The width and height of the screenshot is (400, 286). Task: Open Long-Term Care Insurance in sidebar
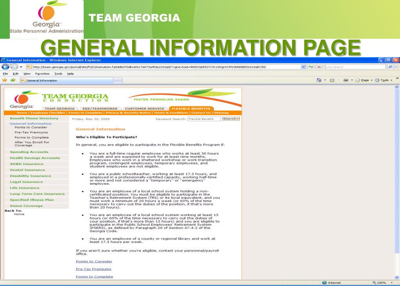click(x=37, y=194)
